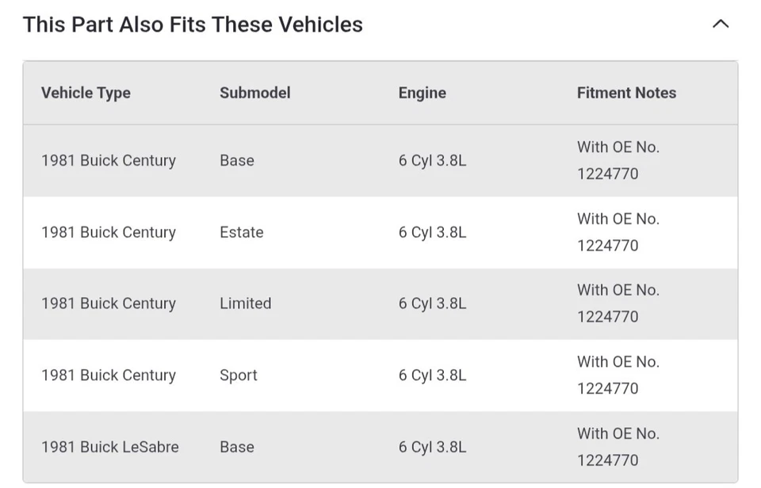761x488 pixels.
Task: Click 6 Cyl 3.8L in LeSabre row
Action: 432,447
